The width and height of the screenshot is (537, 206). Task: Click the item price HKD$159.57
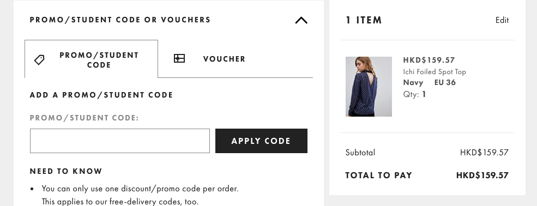coord(429,60)
